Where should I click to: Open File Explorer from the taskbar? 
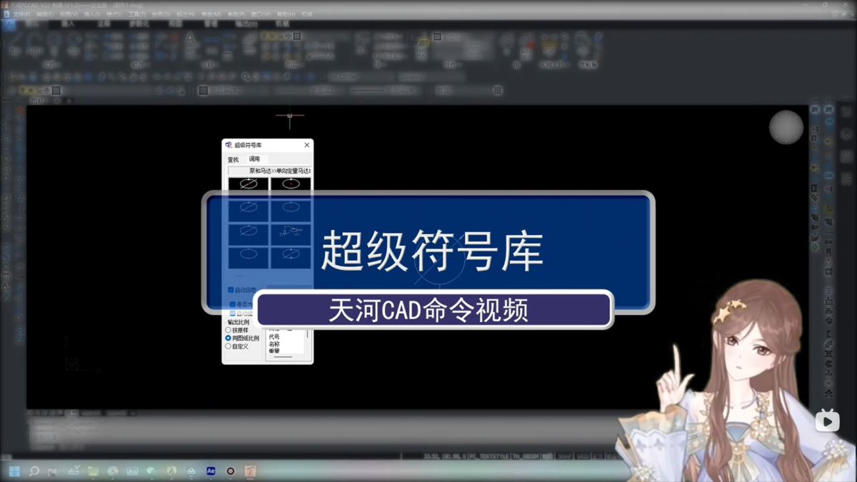pos(93,471)
